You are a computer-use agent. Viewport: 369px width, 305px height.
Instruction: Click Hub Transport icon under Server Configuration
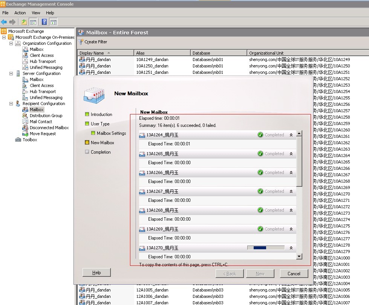pos(25,91)
